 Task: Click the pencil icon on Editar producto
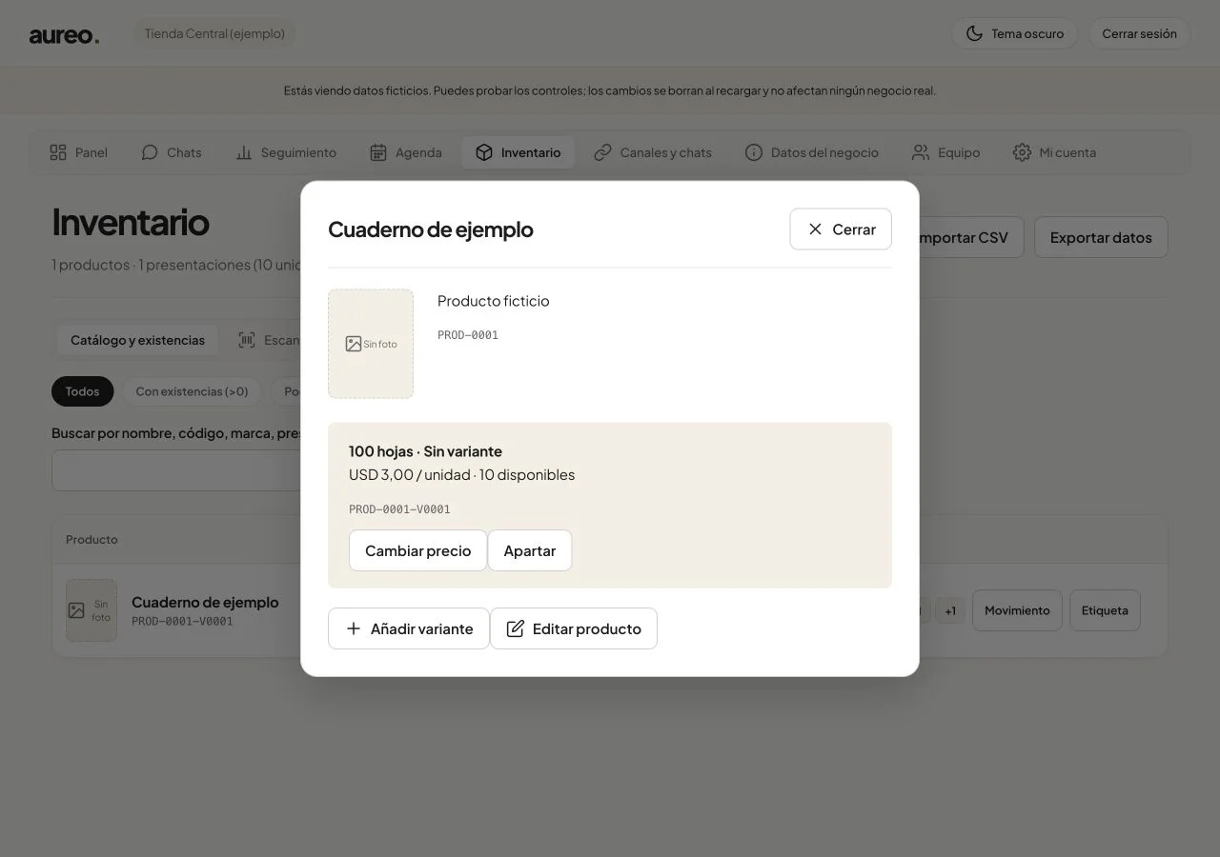click(x=516, y=628)
